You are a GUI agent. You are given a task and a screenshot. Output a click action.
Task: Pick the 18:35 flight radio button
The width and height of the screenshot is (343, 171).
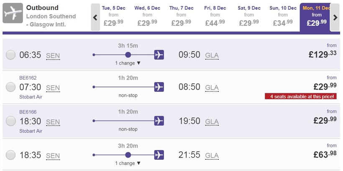[x=11, y=155]
